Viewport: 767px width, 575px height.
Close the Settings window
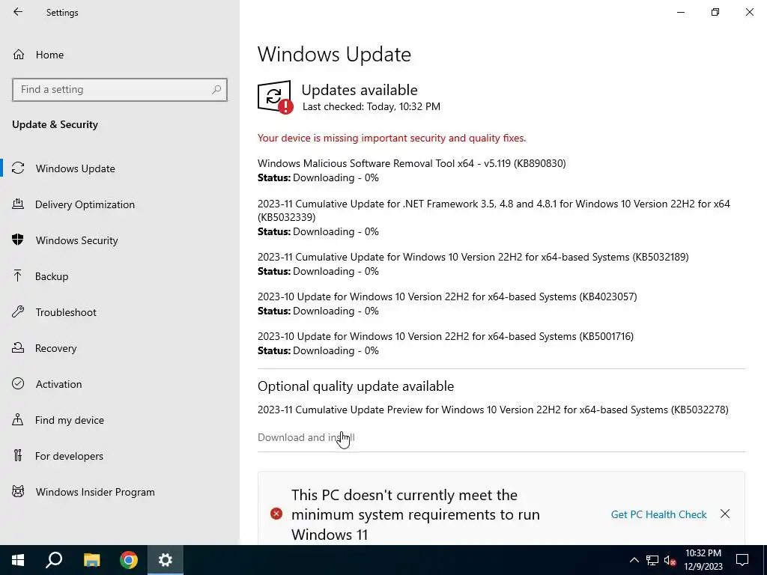click(x=749, y=12)
